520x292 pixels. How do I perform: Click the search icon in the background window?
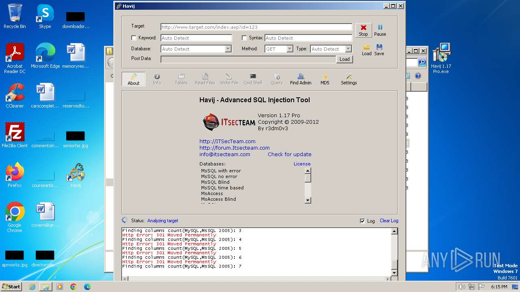coord(422,62)
